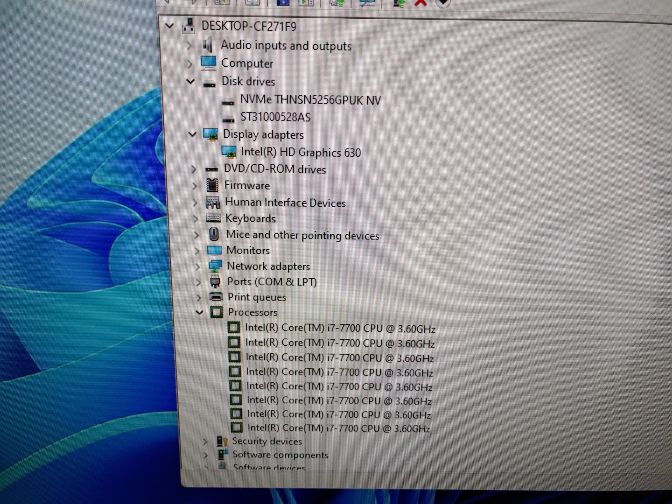Click the DESKTOP-CF271F9 computer icon
The image size is (672, 504).
pos(189,26)
